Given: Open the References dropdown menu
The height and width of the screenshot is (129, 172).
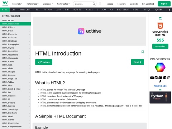Looking at the screenshot, I should point(33,4).
